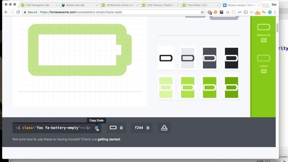
Task: Select the Regular battery style icon
Action: [264, 27]
